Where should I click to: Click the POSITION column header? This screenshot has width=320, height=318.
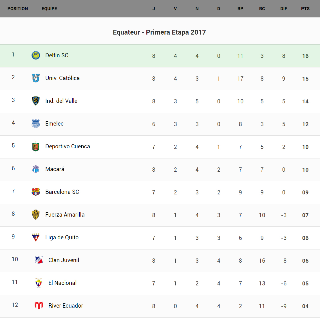tap(18, 9)
